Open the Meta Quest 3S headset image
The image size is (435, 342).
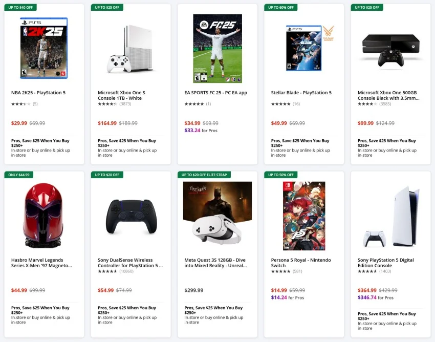(217, 216)
